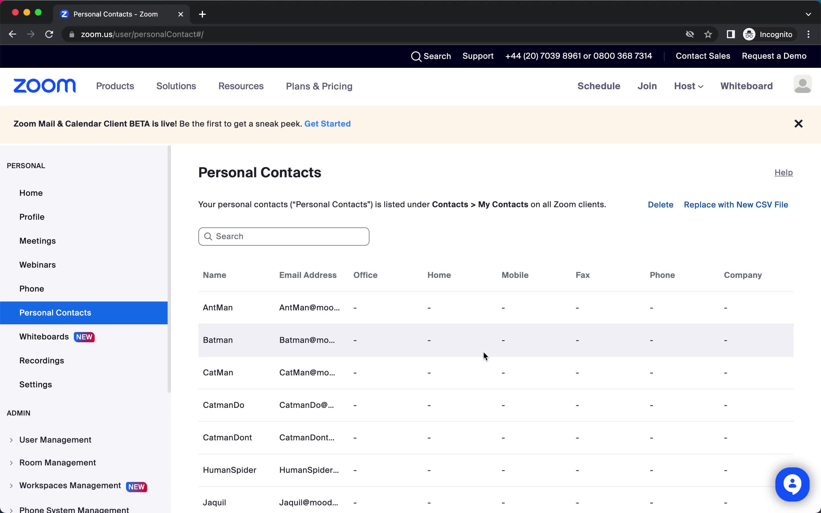This screenshot has height=513, width=821.
Task: Expand Workspaces Management section
Action: 11,486
